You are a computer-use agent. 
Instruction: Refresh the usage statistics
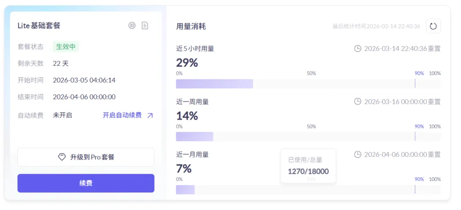tap(433, 26)
